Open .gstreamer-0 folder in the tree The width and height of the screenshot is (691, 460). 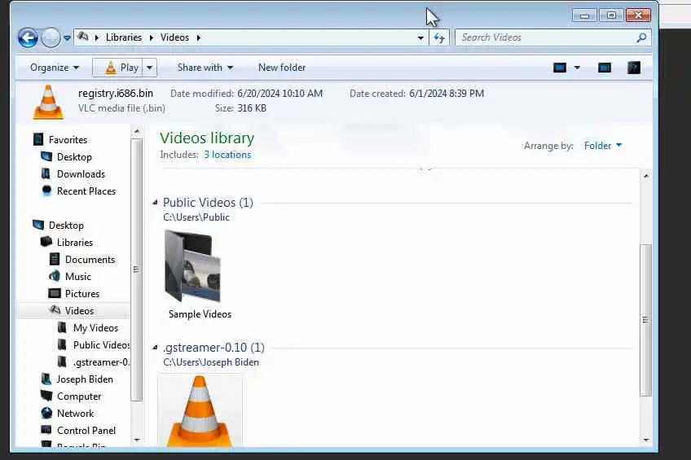point(101,362)
